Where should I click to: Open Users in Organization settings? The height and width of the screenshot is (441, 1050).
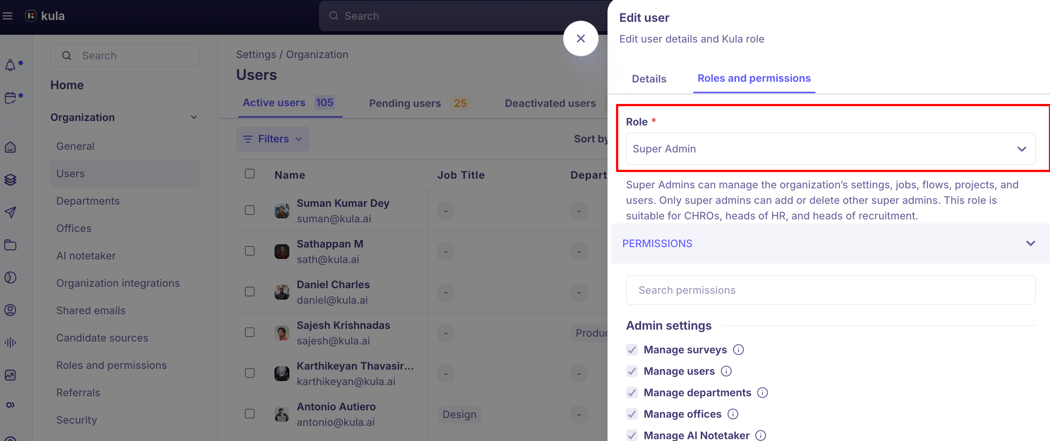click(125, 174)
